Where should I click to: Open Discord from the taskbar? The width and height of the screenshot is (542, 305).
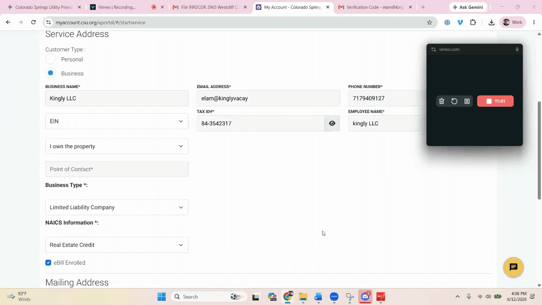(365, 297)
